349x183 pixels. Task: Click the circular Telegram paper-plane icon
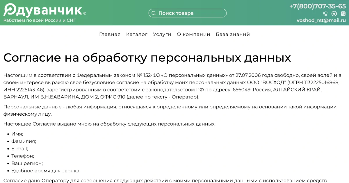coord(334,13)
